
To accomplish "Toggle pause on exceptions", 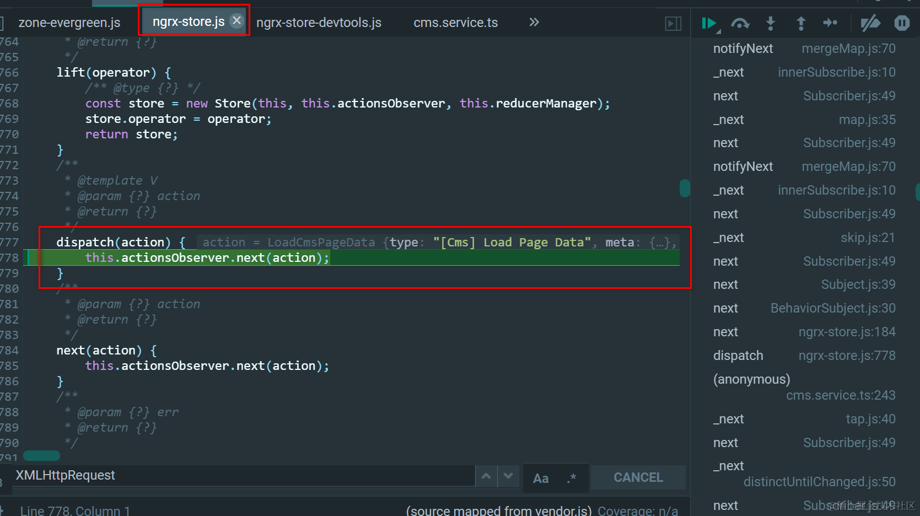I will click(902, 23).
